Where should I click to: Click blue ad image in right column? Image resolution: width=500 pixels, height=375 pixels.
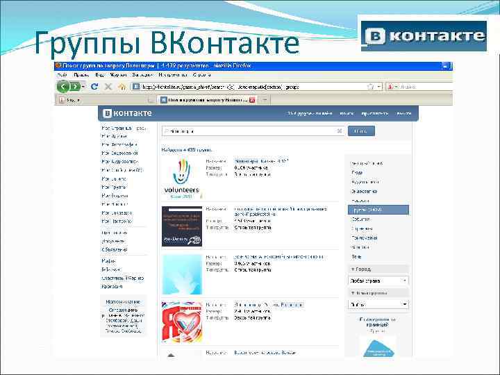pyautogui.click(x=378, y=347)
